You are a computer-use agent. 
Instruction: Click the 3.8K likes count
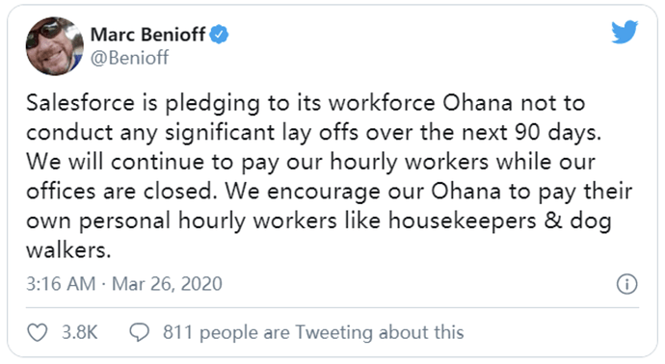[80, 332]
